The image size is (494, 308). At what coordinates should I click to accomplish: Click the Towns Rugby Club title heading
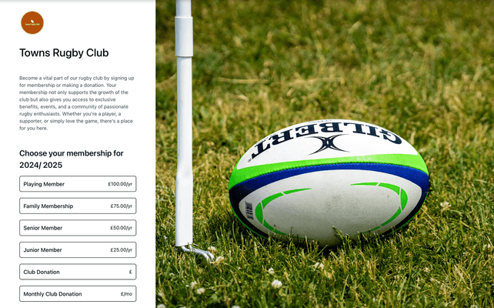tap(64, 52)
